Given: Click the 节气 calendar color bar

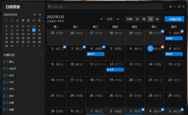Looking at the screenshot, I should pyautogui.click(x=4, y=89).
